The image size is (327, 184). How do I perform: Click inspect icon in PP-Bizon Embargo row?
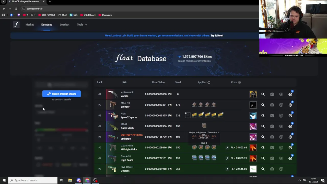281,137
